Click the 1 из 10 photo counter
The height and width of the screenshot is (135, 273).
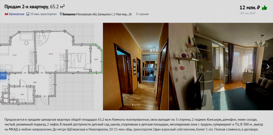(136, 105)
